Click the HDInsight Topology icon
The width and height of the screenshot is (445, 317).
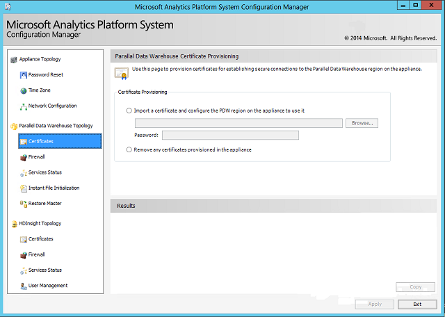coord(14,224)
